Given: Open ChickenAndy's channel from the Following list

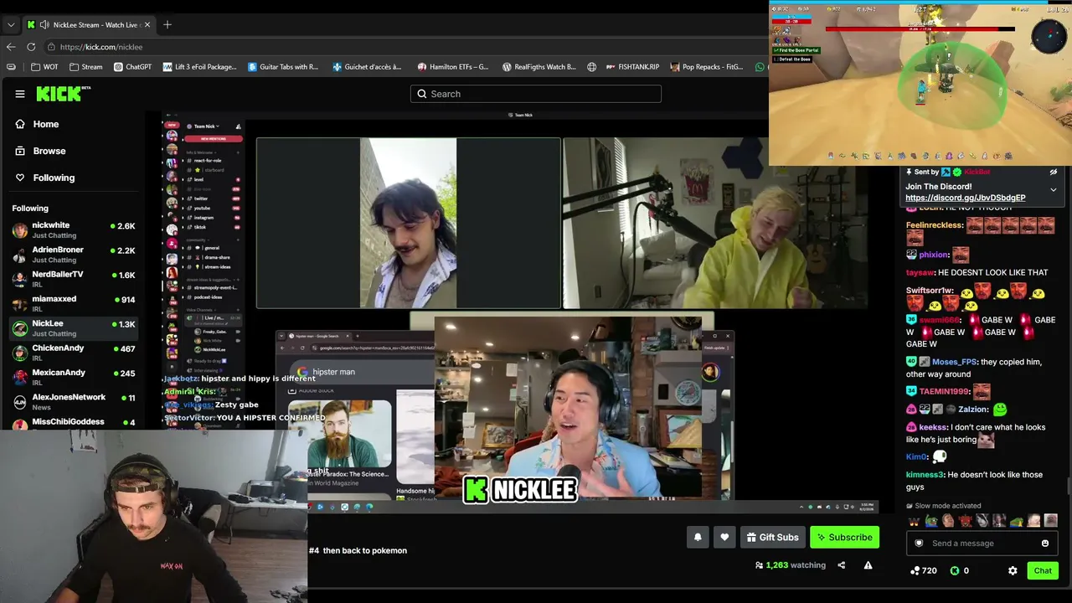Looking at the screenshot, I should 74,353.
